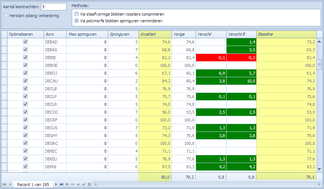Click Kwaliteit value 97,5 for DEKNI
Viewport: 324px width, 189px height.
155,167
